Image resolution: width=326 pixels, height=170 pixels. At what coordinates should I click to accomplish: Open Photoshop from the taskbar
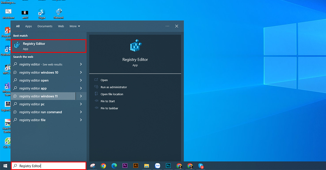click(x=168, y=165)
